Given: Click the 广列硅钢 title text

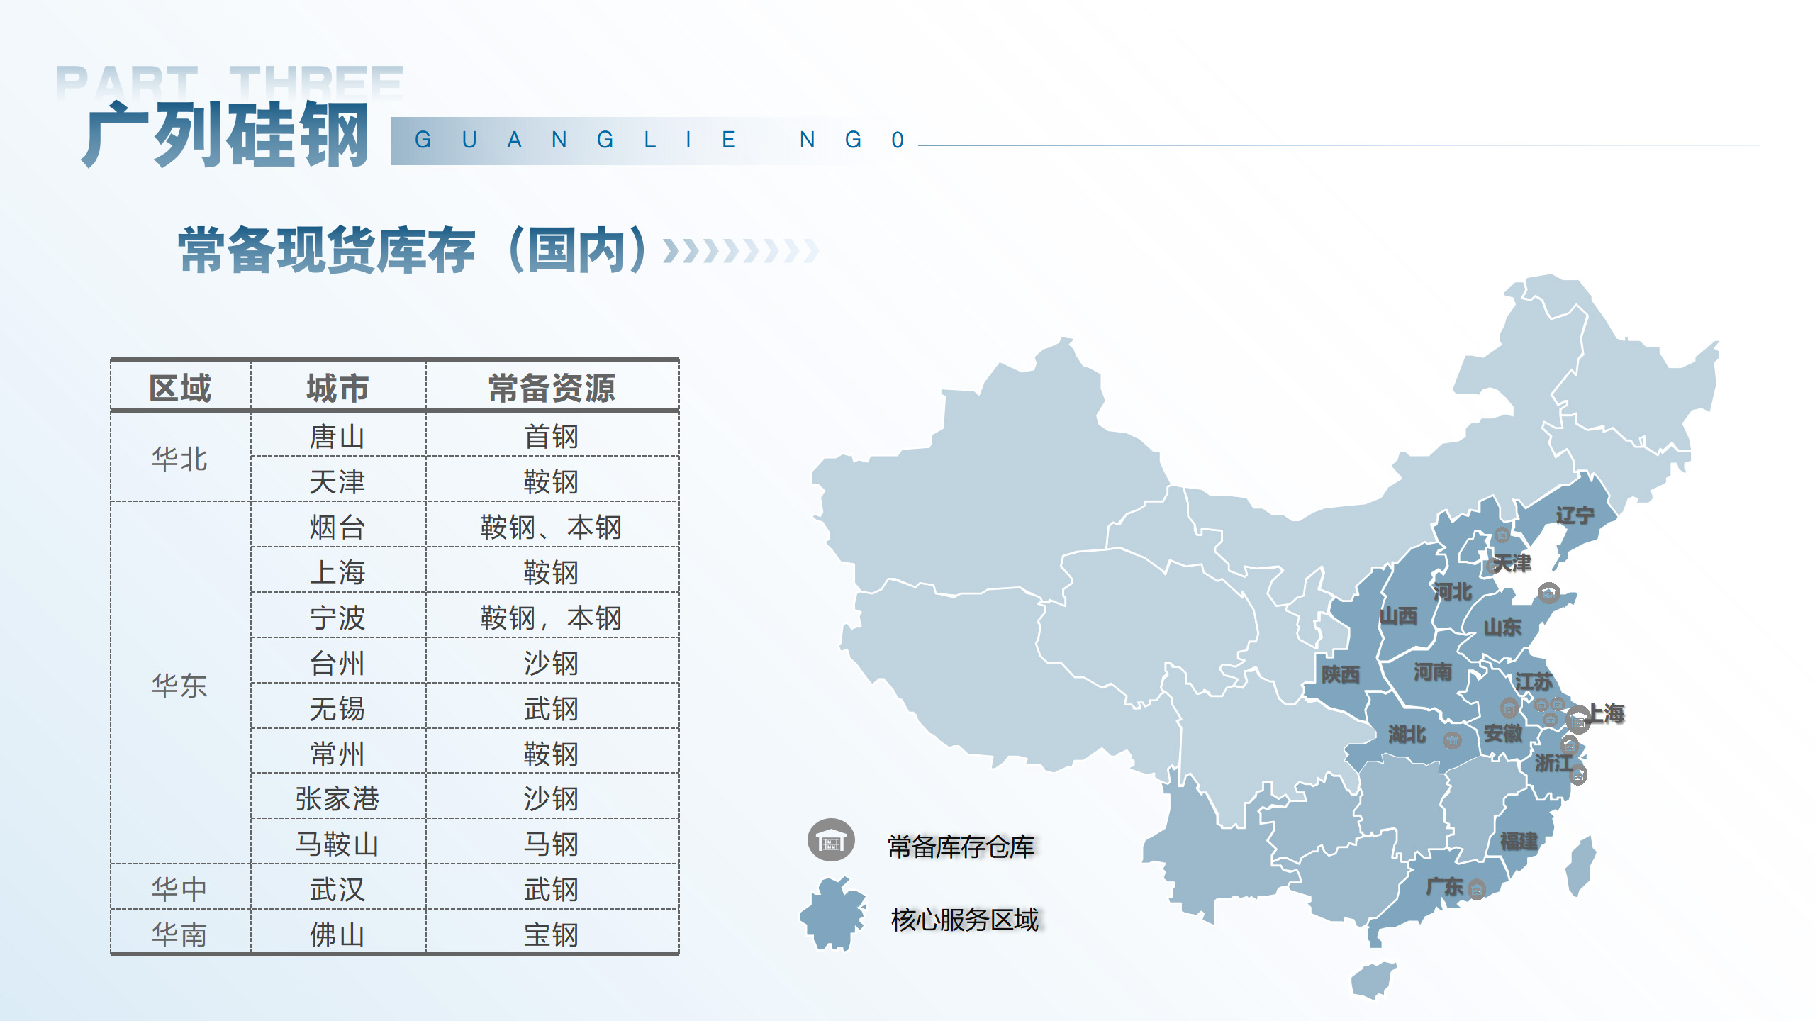Looking at the screenshot, I should tap(225, 135).
